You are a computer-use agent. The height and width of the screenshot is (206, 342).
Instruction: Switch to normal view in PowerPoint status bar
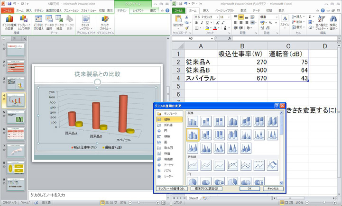[102, 203]
